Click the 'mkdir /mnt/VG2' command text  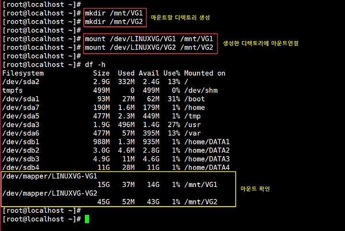point(114,22)
